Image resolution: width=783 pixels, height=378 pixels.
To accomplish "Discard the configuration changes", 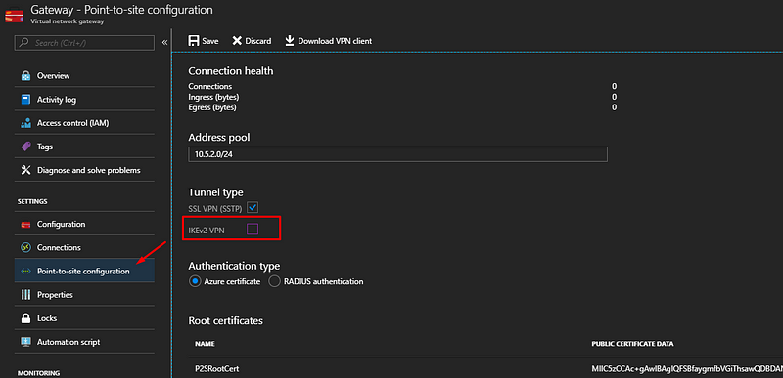I will (252, 41).
